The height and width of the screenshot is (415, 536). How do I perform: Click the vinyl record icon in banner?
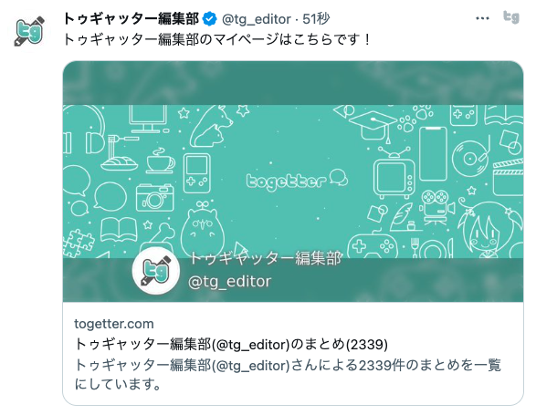click(470, 158)
